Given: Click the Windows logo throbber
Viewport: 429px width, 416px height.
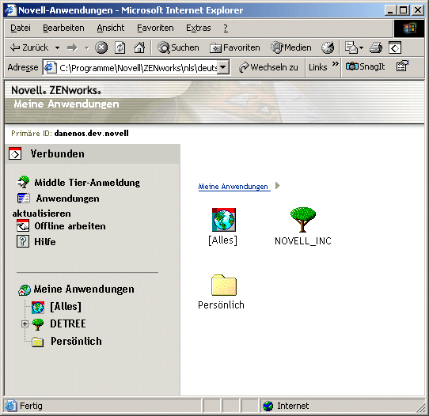Looking at the screenshot, I should click(x=409, y=28).
